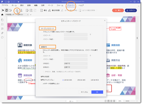
Task: Click the Redo arrow icon
Action: tap(14, 2)
